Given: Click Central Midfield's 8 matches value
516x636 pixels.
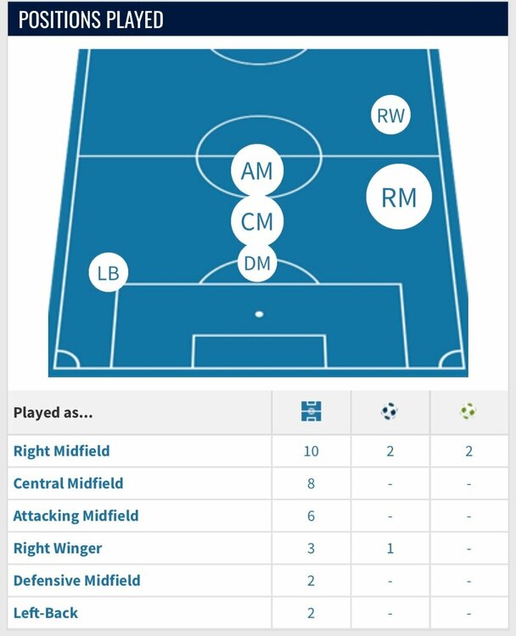Looking at the screenshot, I should 311,483.
